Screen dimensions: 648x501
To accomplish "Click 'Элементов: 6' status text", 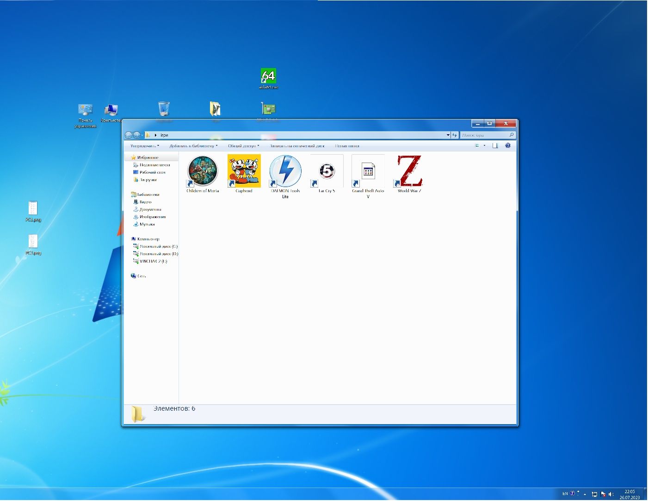I will (174, 408).
